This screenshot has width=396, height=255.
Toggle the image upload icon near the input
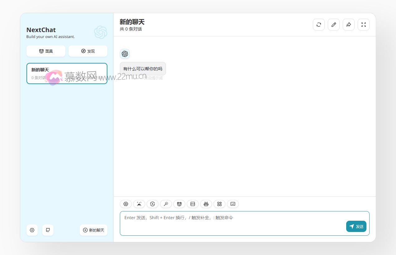tap(139, 204)
